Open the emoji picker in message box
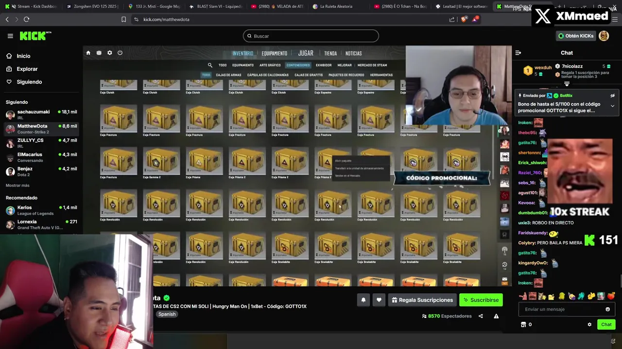This screenshot has height=349, width=622. pyautogui.click(x=607, y=309)
